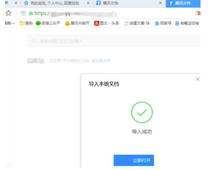Click the https address bar URL
The width and height of the screenshot is (219, 170).
point(76,13)
